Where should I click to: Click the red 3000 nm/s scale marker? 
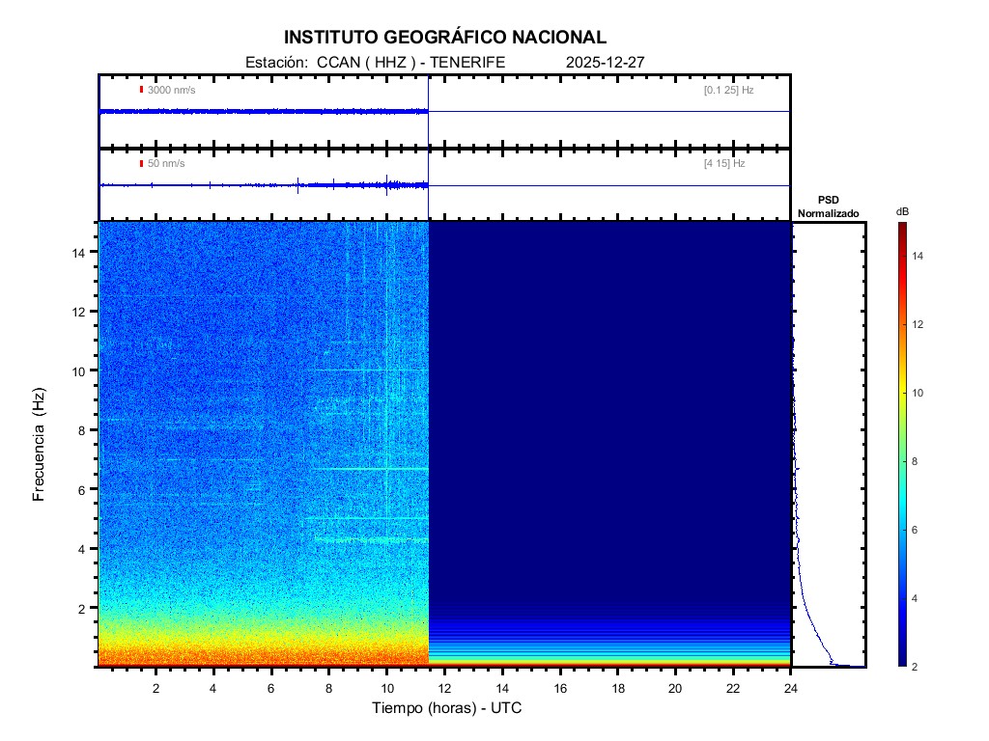[141, 90]
